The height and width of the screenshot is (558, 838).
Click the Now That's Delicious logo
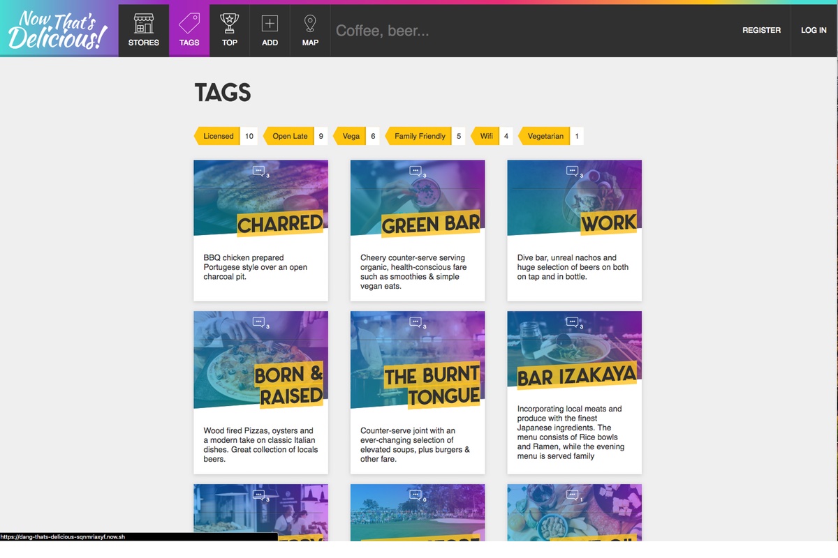(59, 31)
